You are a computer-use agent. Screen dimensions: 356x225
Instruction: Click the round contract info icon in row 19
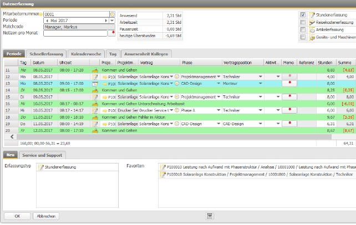point(177,124)
